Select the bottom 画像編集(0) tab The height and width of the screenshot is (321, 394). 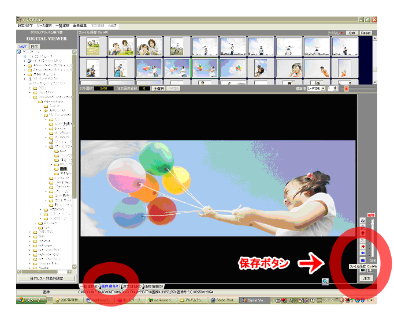pyautogui.click(x=110, y=286)
